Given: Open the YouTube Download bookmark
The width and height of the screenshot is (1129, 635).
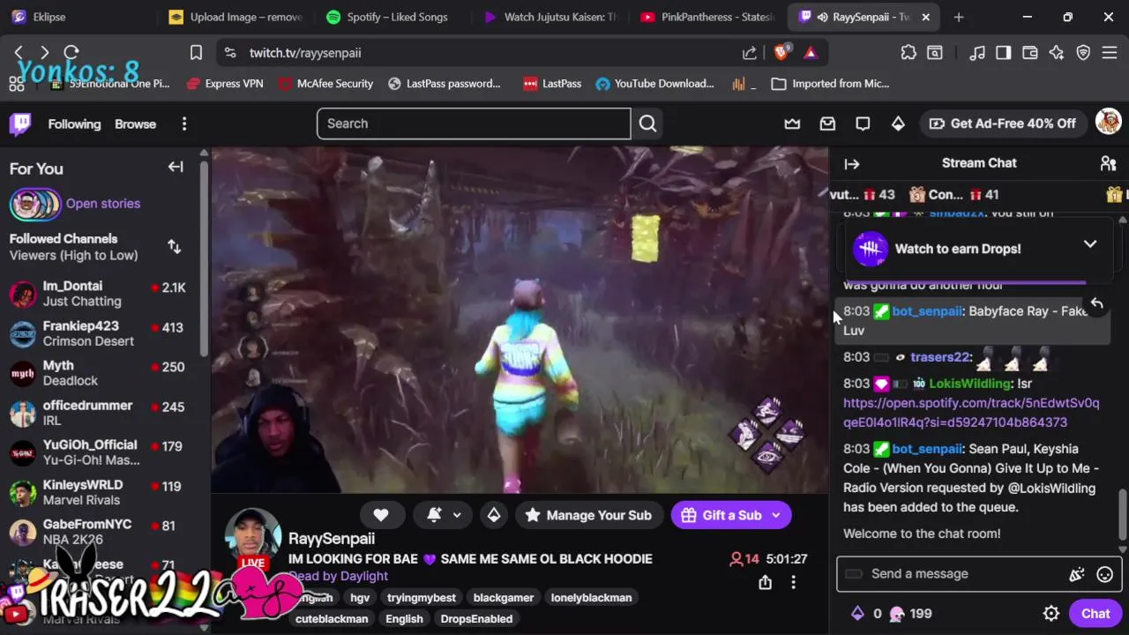Looking at the screenshot, I should [x=654, y=84].
